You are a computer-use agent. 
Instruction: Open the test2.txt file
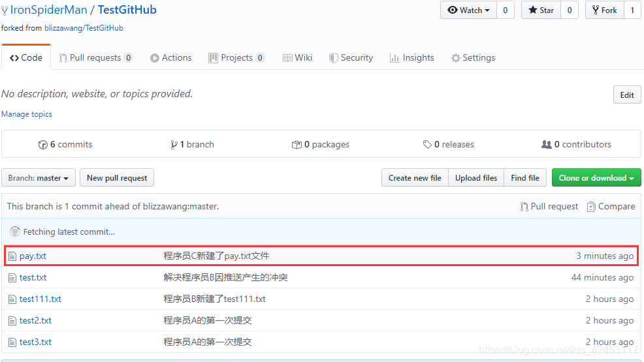(35, 321)
